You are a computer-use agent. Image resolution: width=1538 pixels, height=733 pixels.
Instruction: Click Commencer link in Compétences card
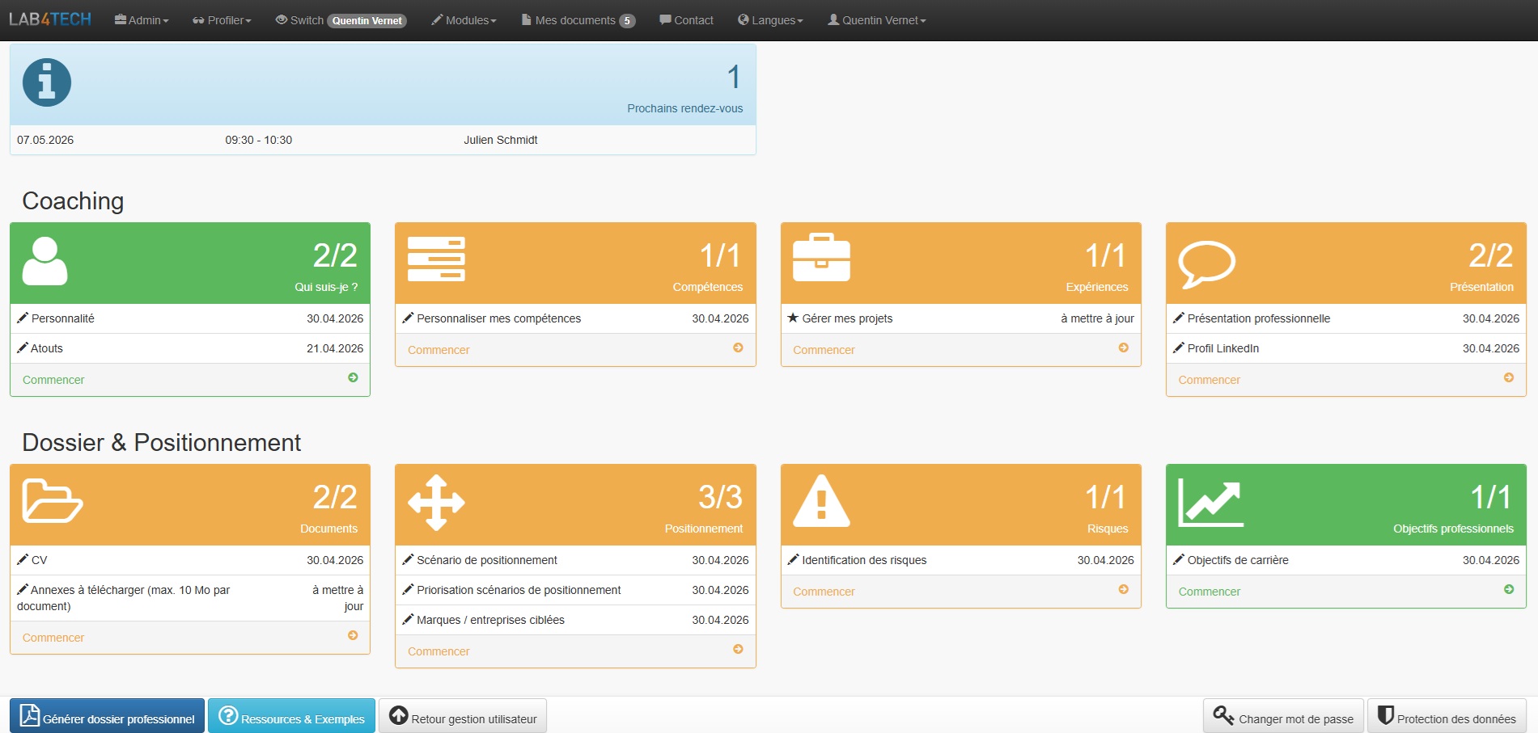click(439, 350)
